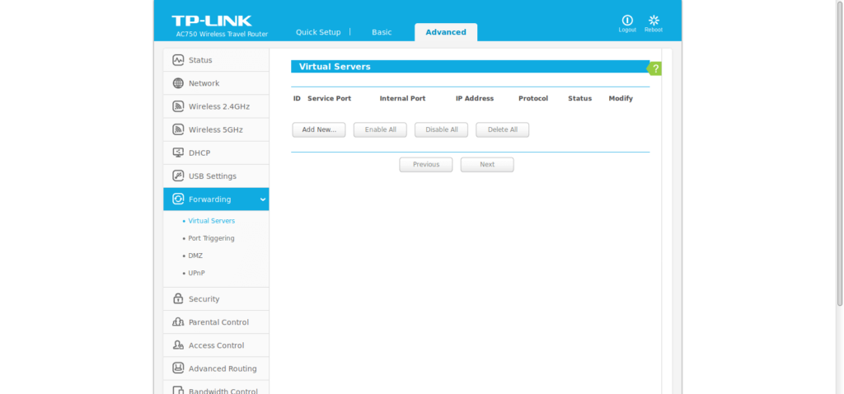Screen dimensions: 844x394
Task: Click the Parental Control icon
Action: (178, 322)
